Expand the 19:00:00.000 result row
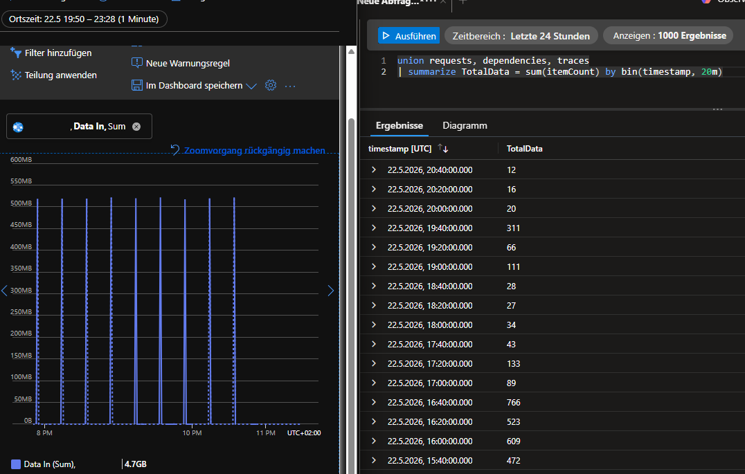This screenshot has height=474, width=745. point(374,267)
